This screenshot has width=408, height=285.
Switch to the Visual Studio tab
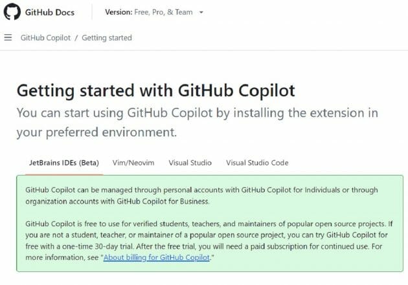190,163
